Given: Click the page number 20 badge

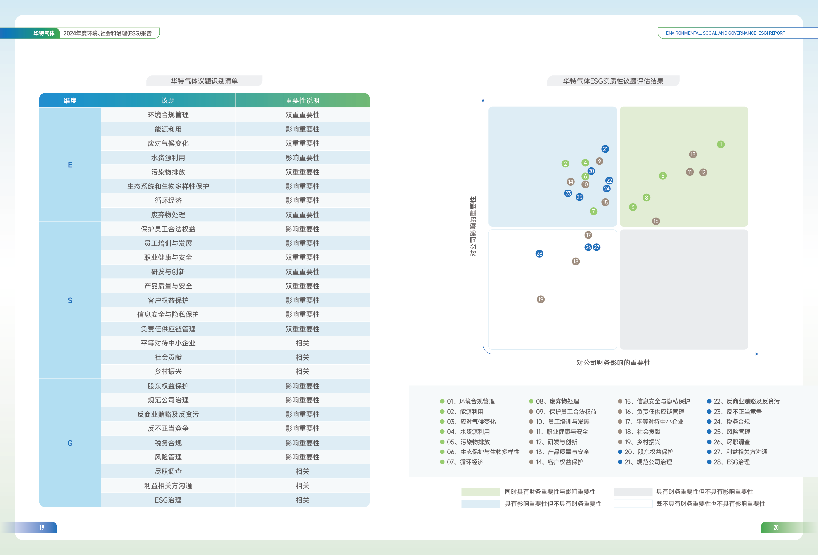Looking at the screenshot, I should (x=776, y=527).
